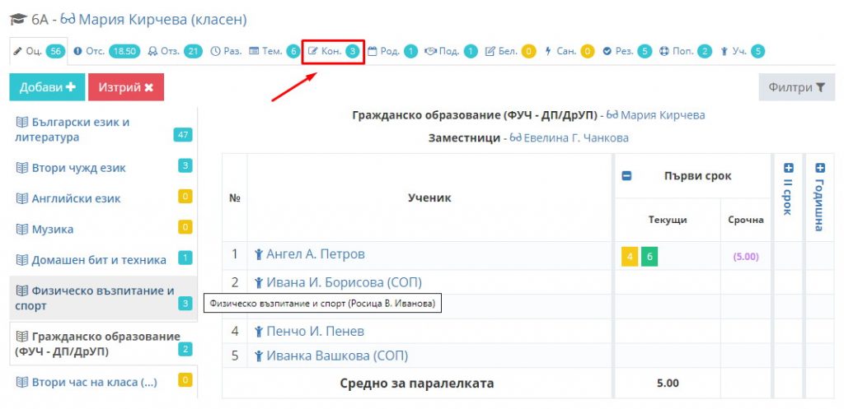The image size is (844, 409).
Task: Open the Раз. schedule tab
Action: point(226,51)
